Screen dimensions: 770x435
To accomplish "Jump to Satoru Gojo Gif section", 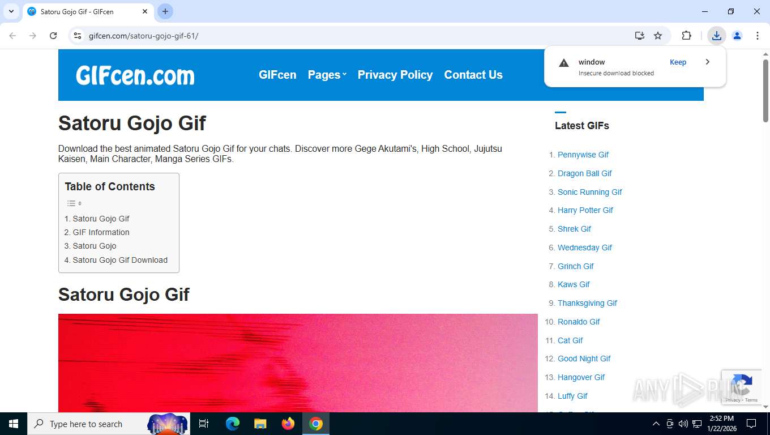I will 101,219.
